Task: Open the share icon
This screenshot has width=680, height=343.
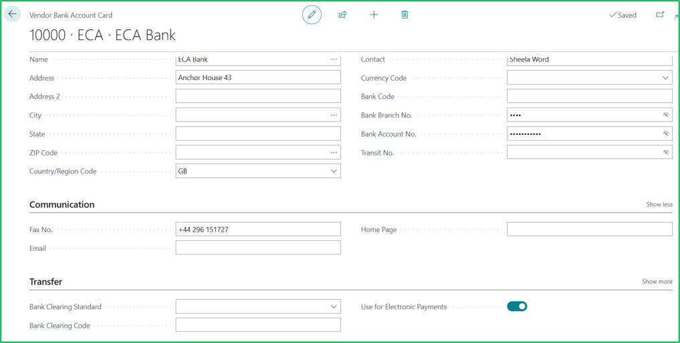Action: [x=342, y=15]
